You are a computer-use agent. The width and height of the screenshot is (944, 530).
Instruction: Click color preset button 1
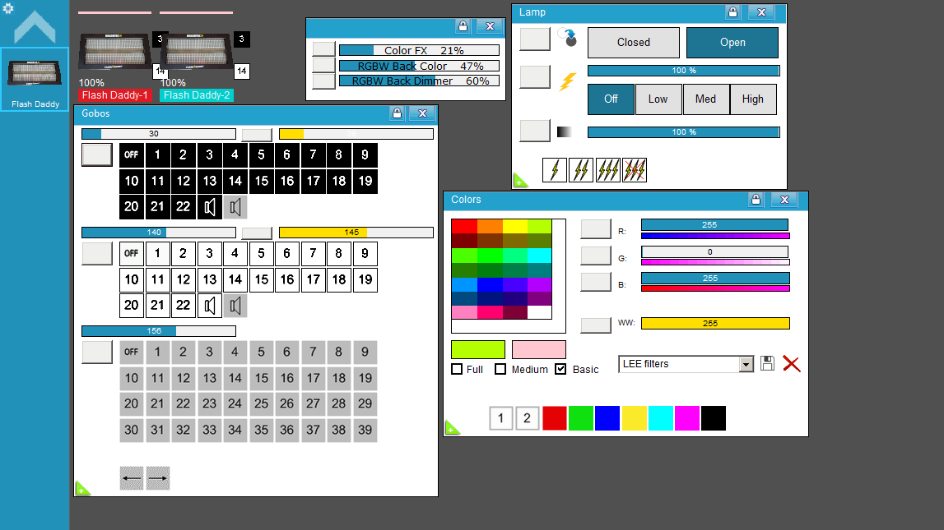point(500,418)
